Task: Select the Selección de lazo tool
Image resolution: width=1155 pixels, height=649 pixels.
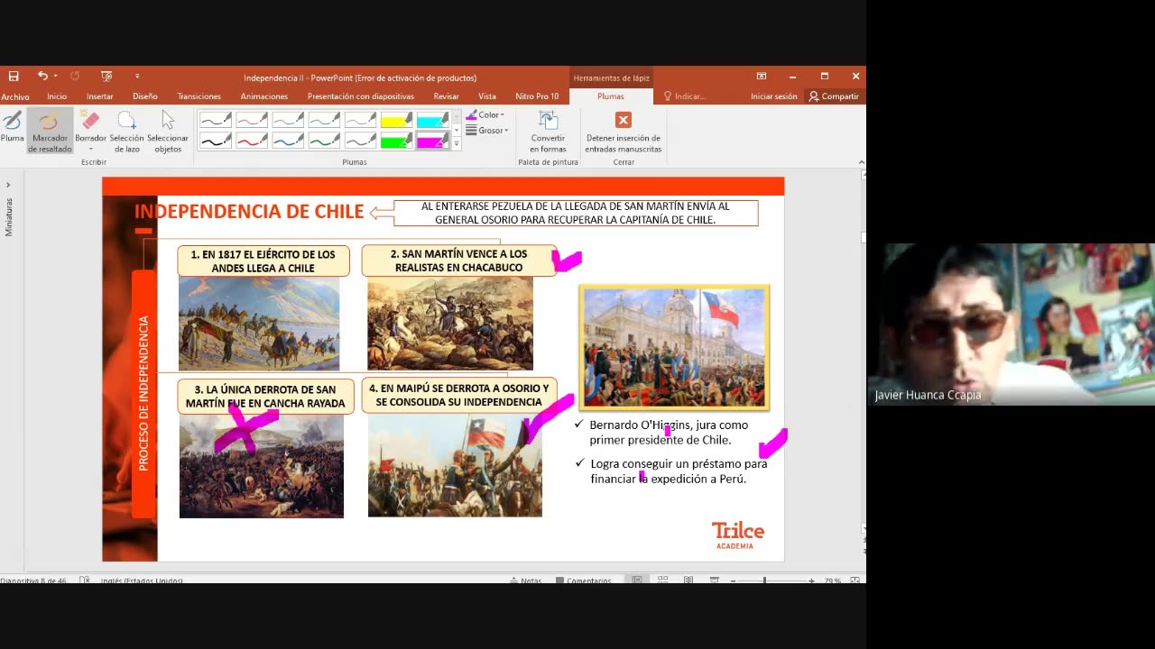Action: tap(126, 131)
